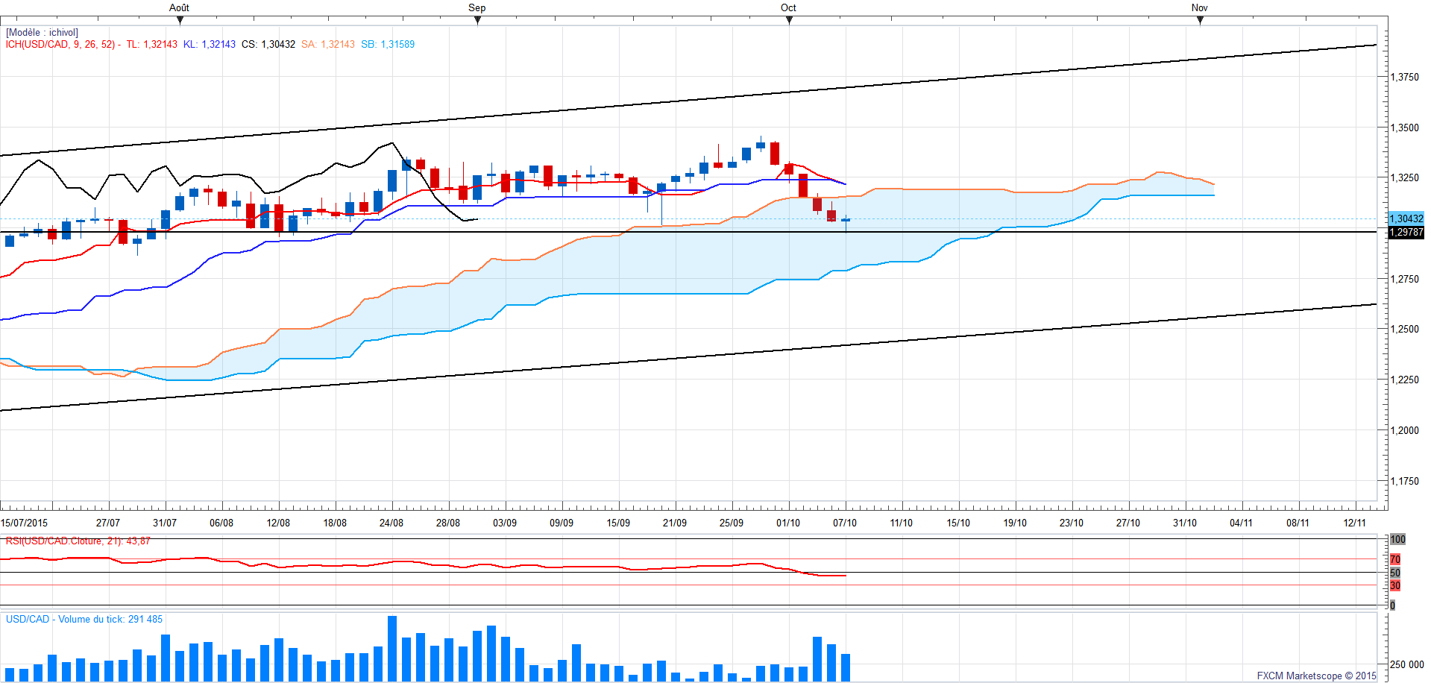
Task: Click the 25/09 date label
Action: [732, 523]
